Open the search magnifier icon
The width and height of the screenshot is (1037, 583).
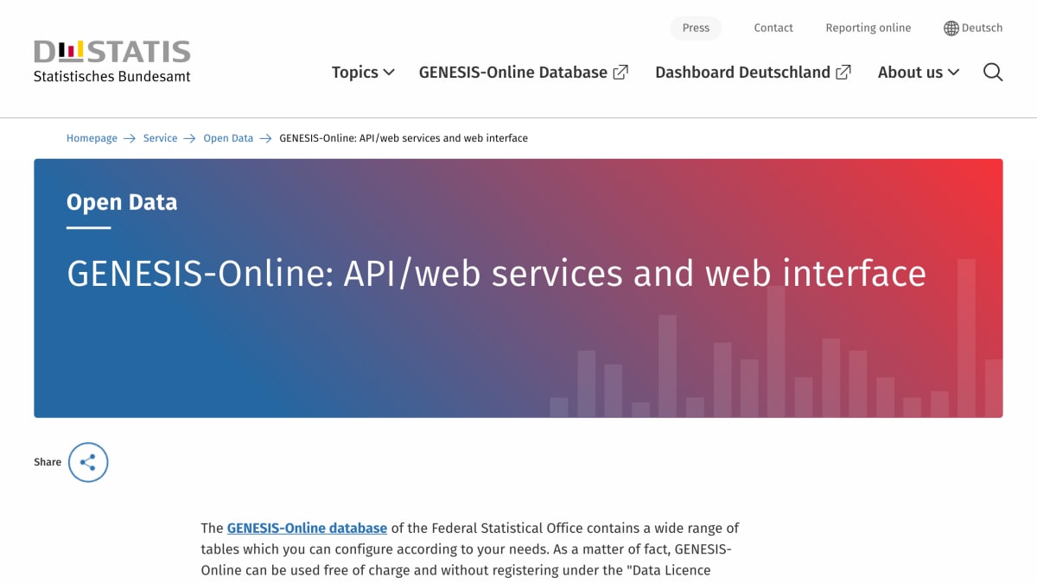[x=993, y=73]
